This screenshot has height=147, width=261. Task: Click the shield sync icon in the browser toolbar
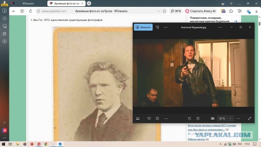248,11
